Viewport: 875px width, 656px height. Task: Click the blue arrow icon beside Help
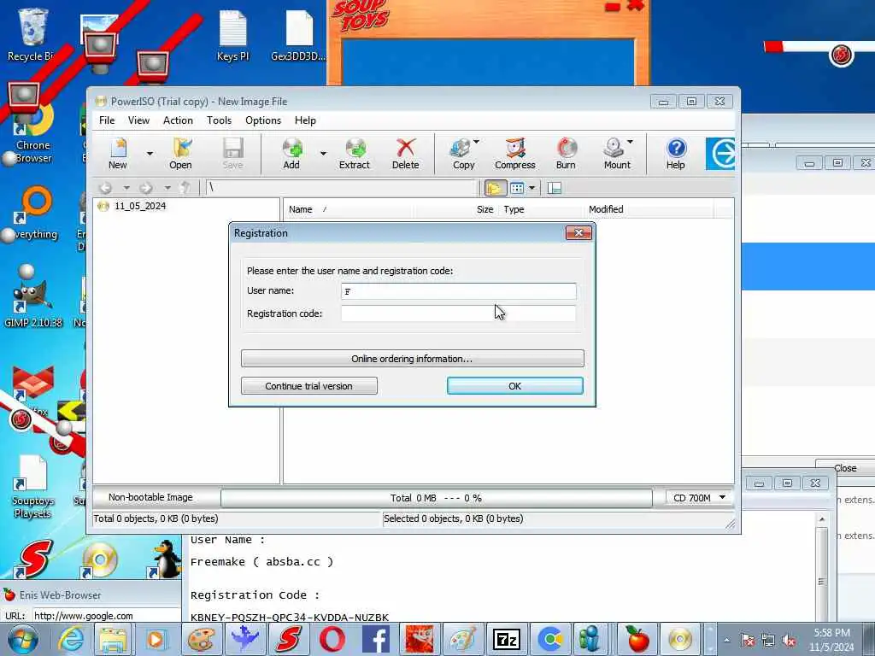720,154
